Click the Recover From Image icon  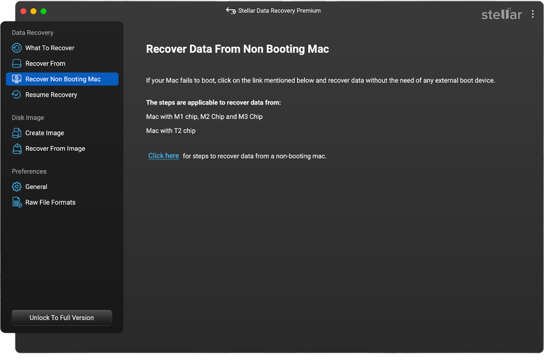click(x=17, y=148)
